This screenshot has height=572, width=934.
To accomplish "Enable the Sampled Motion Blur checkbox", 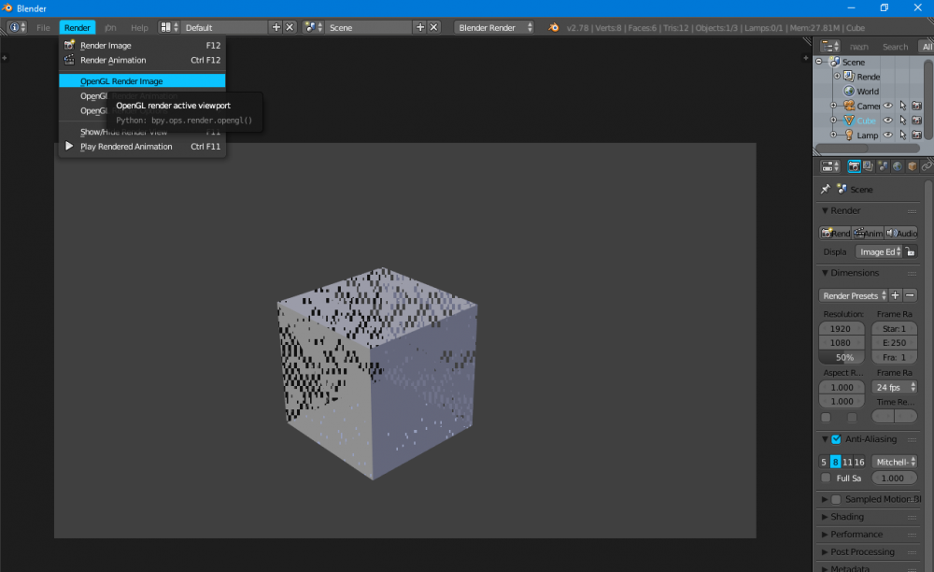I will [836, 499].
